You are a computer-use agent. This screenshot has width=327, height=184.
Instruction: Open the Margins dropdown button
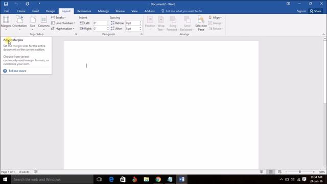(x=6, y=23)
